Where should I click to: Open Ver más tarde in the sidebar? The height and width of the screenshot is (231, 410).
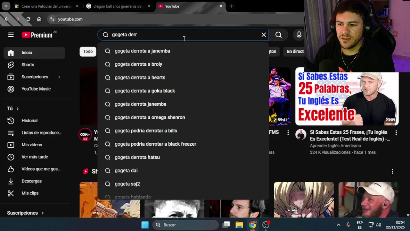(x=35, y=157)
